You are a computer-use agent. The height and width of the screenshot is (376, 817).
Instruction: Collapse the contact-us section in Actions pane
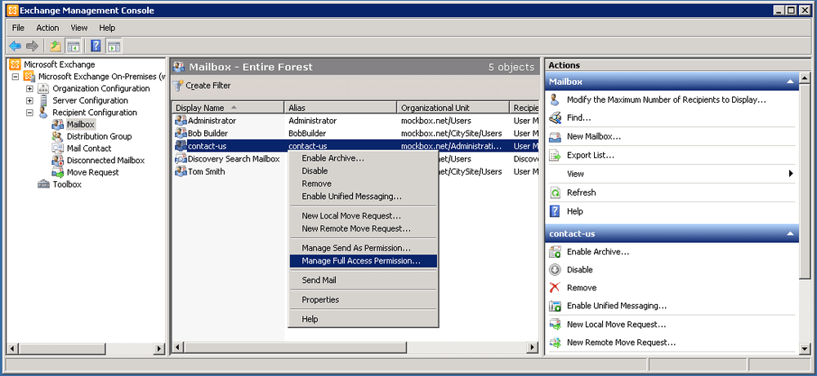[790, 234]
